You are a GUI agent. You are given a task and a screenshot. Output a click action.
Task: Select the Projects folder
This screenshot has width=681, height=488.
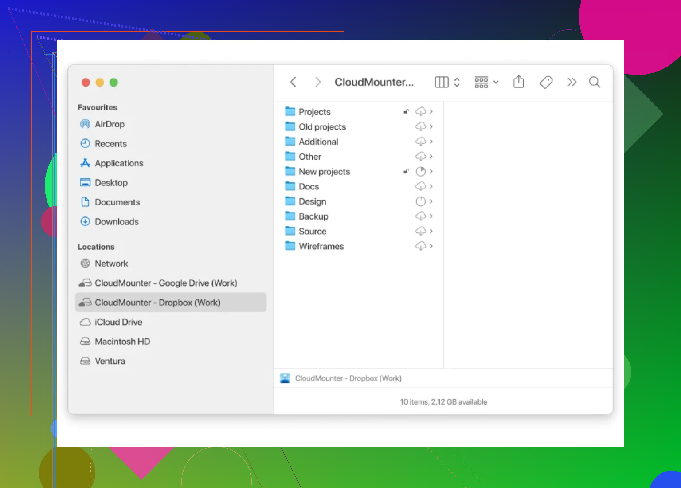pos(359,112)
